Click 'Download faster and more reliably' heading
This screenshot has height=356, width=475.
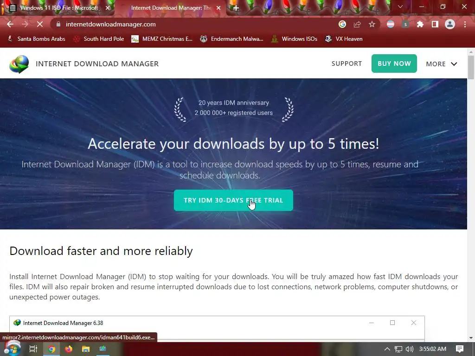[x=101, y=251]
